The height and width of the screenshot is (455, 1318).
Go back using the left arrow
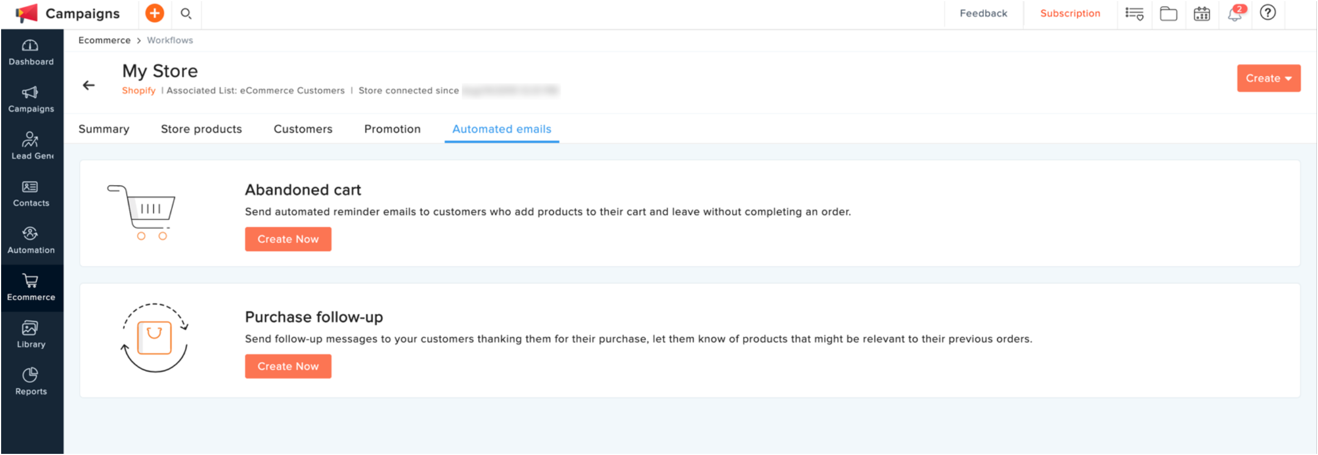pyautogui.click(x=89, y=85)
